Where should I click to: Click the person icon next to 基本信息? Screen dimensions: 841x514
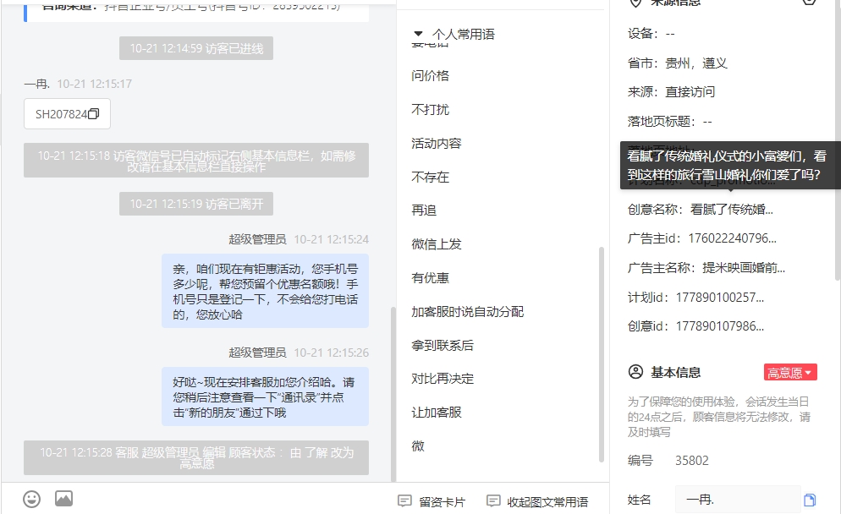(x=635, y=372)
